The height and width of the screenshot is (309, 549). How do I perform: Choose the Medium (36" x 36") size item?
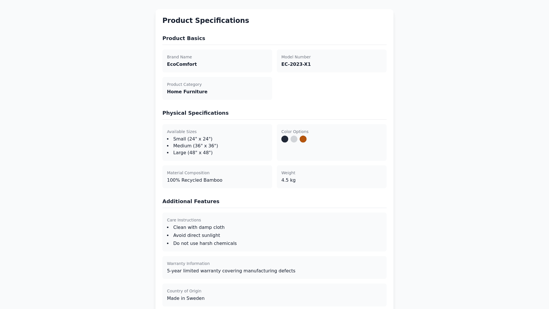[x=196, y=146]
